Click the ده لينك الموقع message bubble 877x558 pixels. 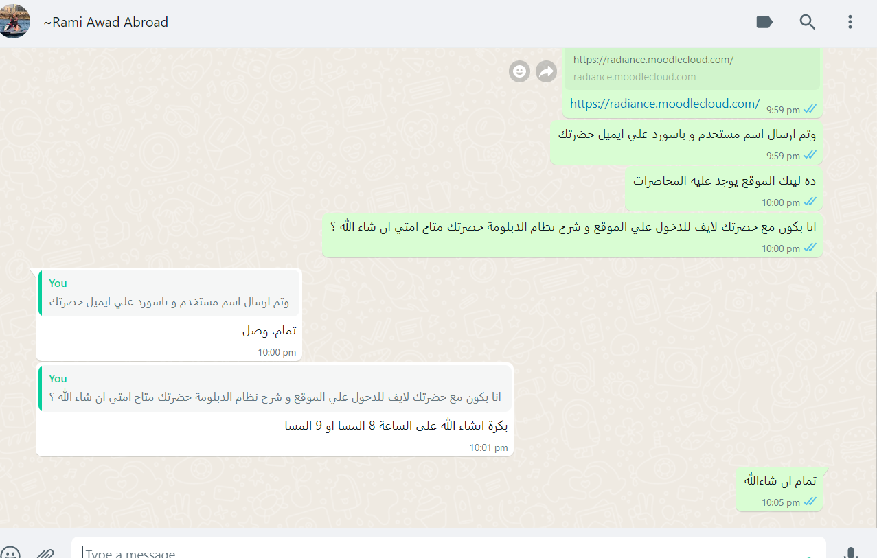pyautogui.click(x=724, y=189)
